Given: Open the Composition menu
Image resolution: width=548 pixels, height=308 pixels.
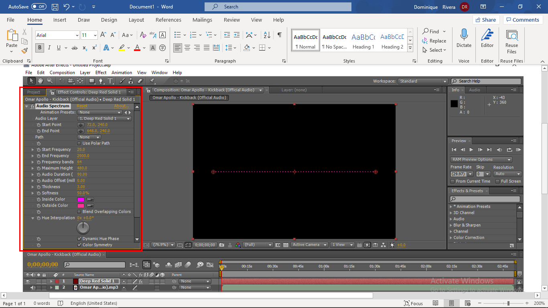Looking at the screenshot, I should [x=62, y=73].
